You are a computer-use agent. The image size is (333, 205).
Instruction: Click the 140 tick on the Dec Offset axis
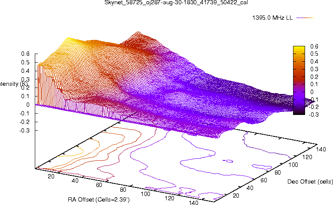pos(321,149)
